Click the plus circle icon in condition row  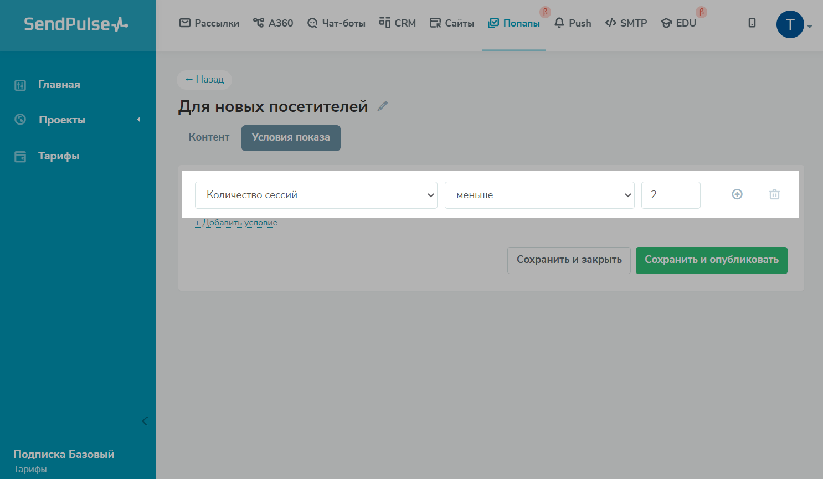[737, 194]
